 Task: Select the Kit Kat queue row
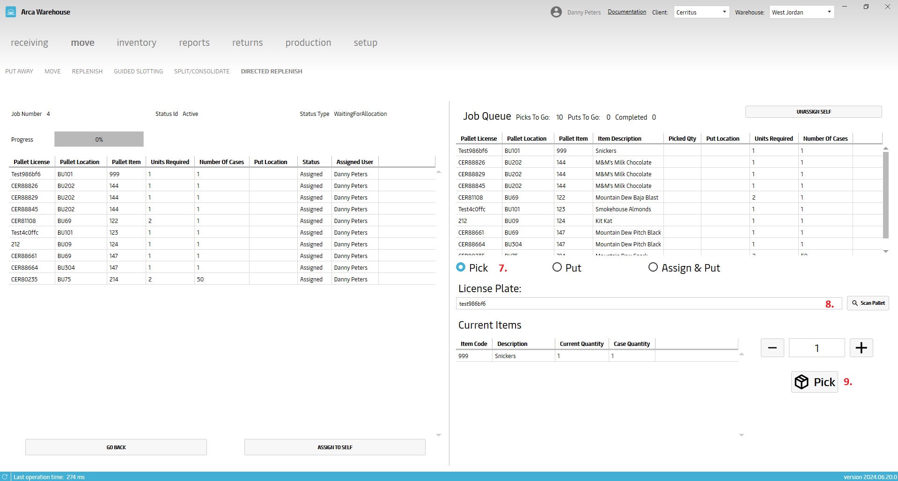pos(669,221)
